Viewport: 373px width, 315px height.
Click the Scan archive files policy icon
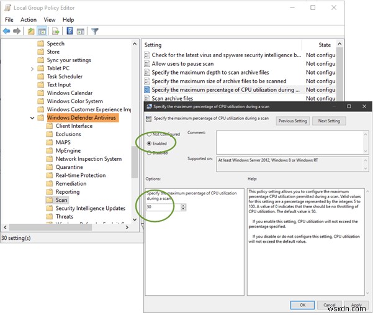coord(147,98)
